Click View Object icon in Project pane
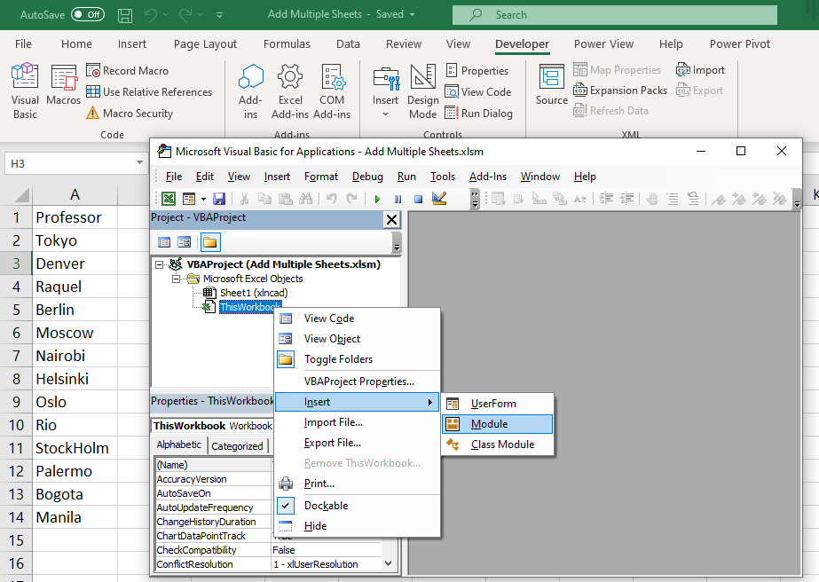This screenshot has width=819, height=582. [x=184, y=242]
